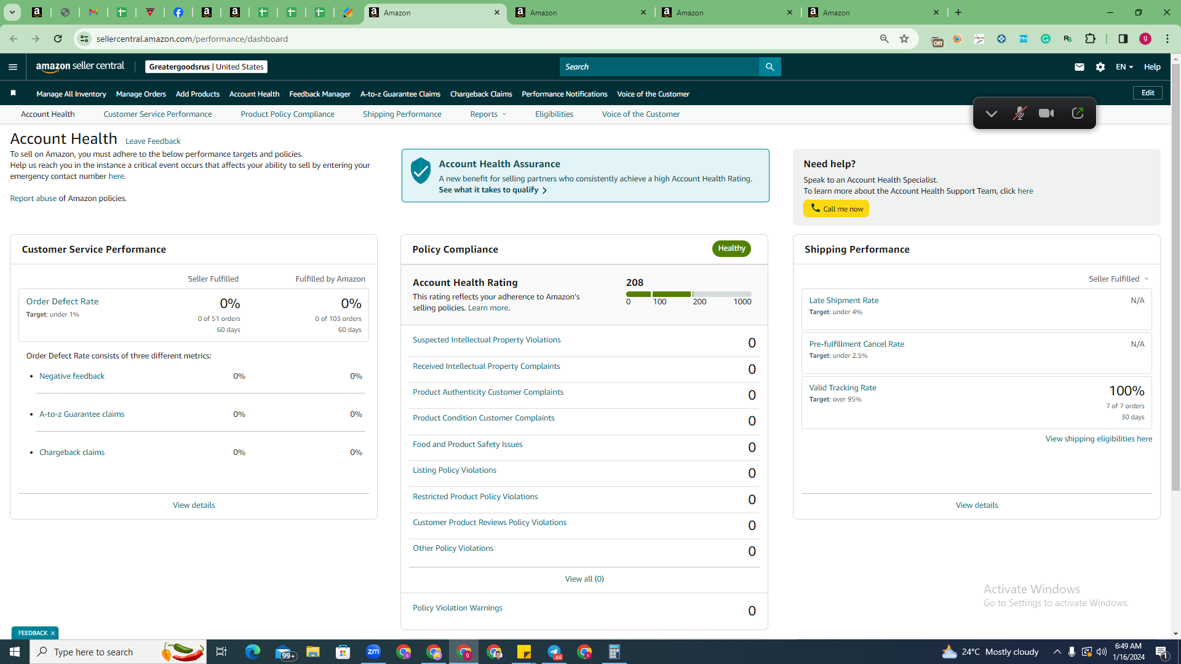Open the Gmail pinned tab
Screen dimensions: 1181x664
[x=93, y=12]
